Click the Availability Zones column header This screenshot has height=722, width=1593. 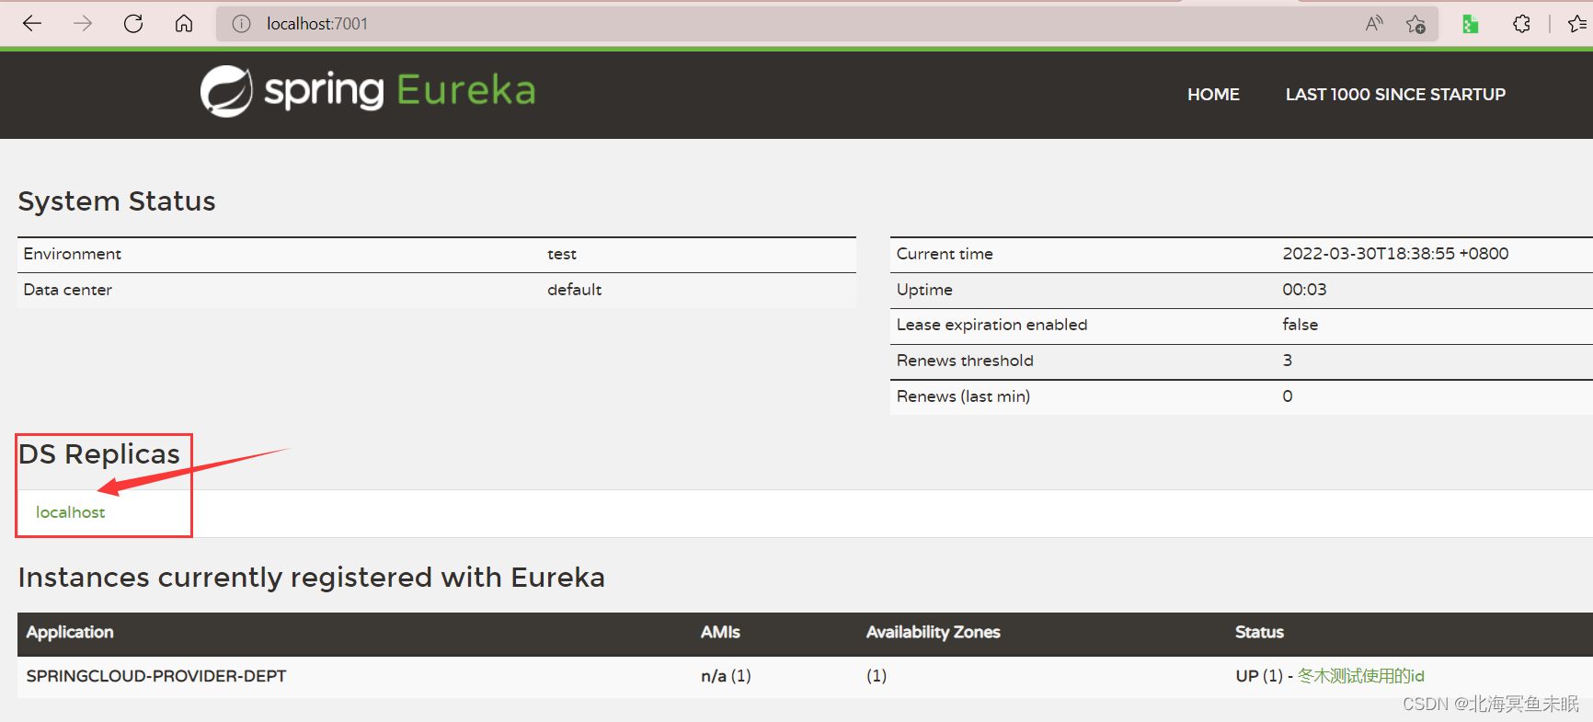pos(933,632)
